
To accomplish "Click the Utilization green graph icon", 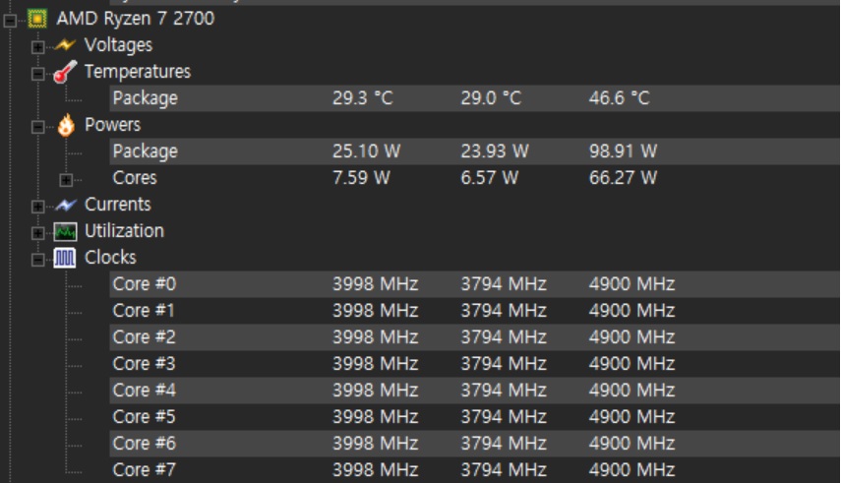I will point(65,232).
